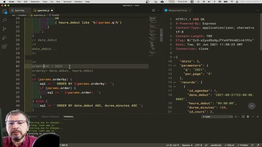Switch to the TERMINAL panel tab

pyautogui.click(x=68, y=117)
